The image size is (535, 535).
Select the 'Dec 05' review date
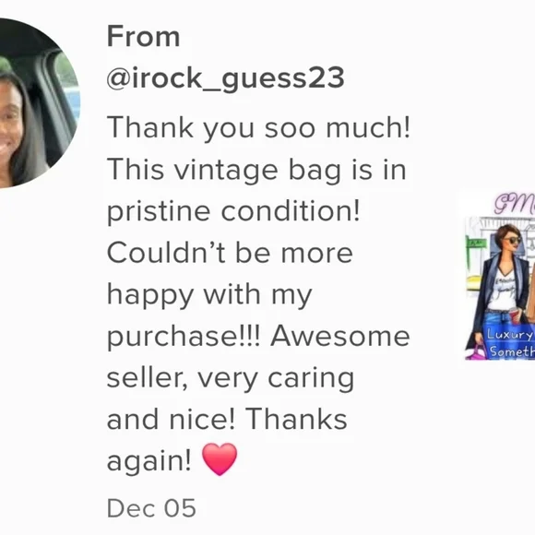click(x=151, y=508)
